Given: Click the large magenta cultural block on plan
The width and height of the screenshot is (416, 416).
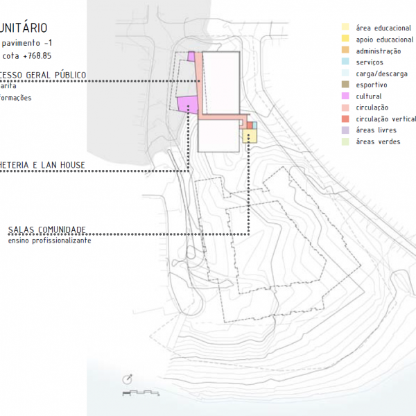Looking at the screenshot, I should (x=188, y=105).
